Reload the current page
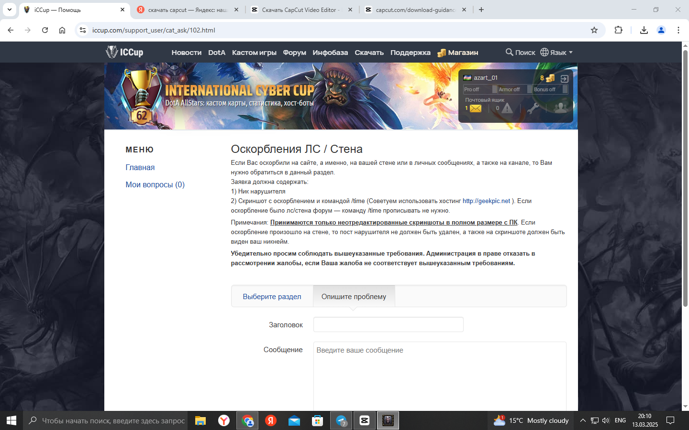Image resolution: width=689 pixels, height=430 pixels. [45, 30]
